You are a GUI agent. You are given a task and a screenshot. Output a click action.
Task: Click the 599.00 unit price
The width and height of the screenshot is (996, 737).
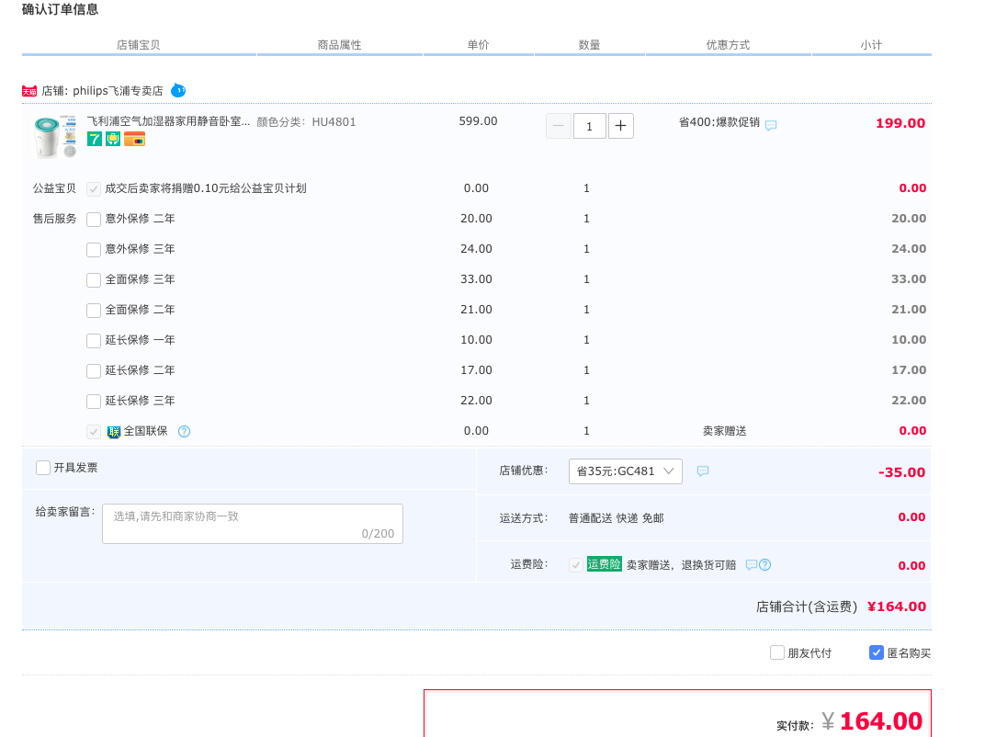pos(479,121)
